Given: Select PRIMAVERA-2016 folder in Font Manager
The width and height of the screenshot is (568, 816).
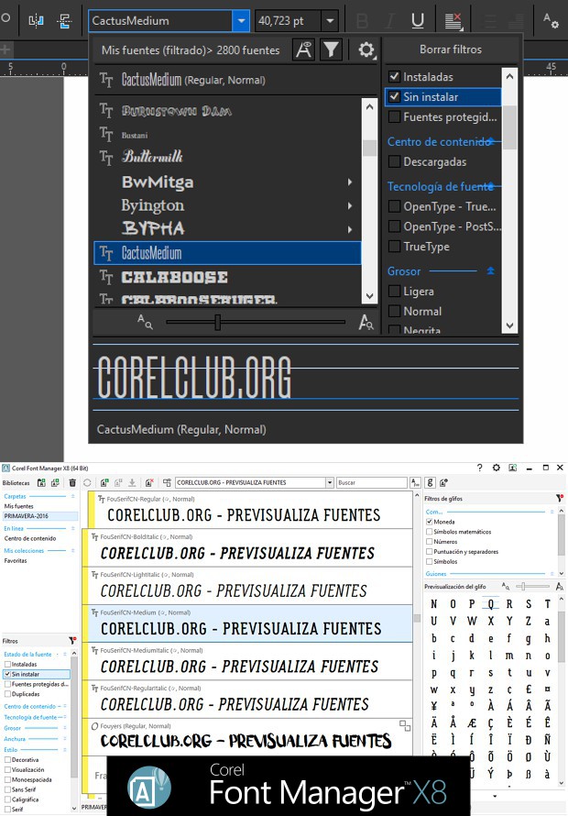Looking at the screenshot, I should pos(39,515).
